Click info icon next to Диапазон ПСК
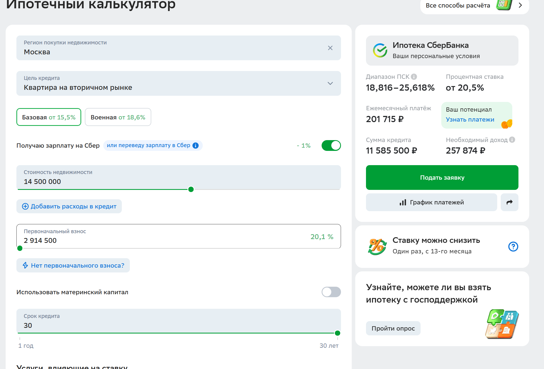This screenshot has height=369, width=544. coord(414,77)
